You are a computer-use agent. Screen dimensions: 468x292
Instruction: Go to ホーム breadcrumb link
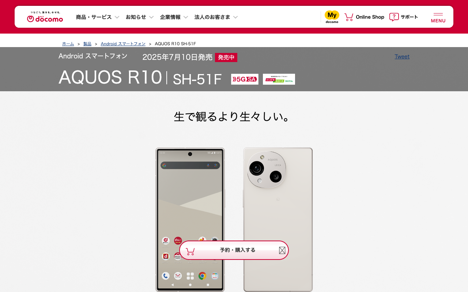(x=68, y=44)
